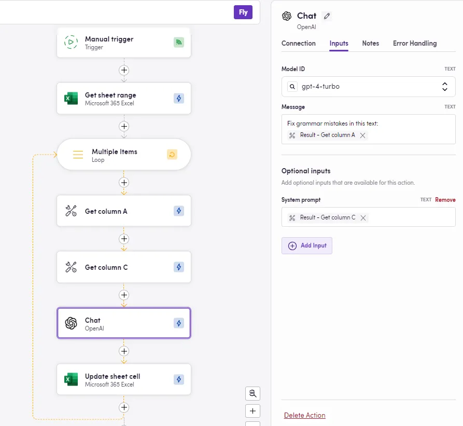Screen dimensions: 463x426
Task: Click the lightning badge on Get sheet range
Action: click(x=179, y=99)
